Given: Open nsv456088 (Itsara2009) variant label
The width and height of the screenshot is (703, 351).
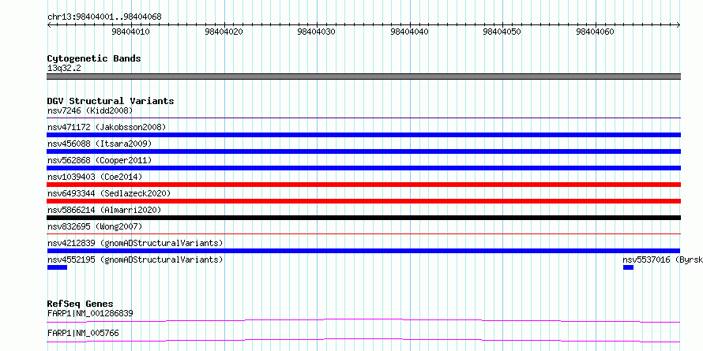Looking at the screenshot, I should [x=100, y=144].
